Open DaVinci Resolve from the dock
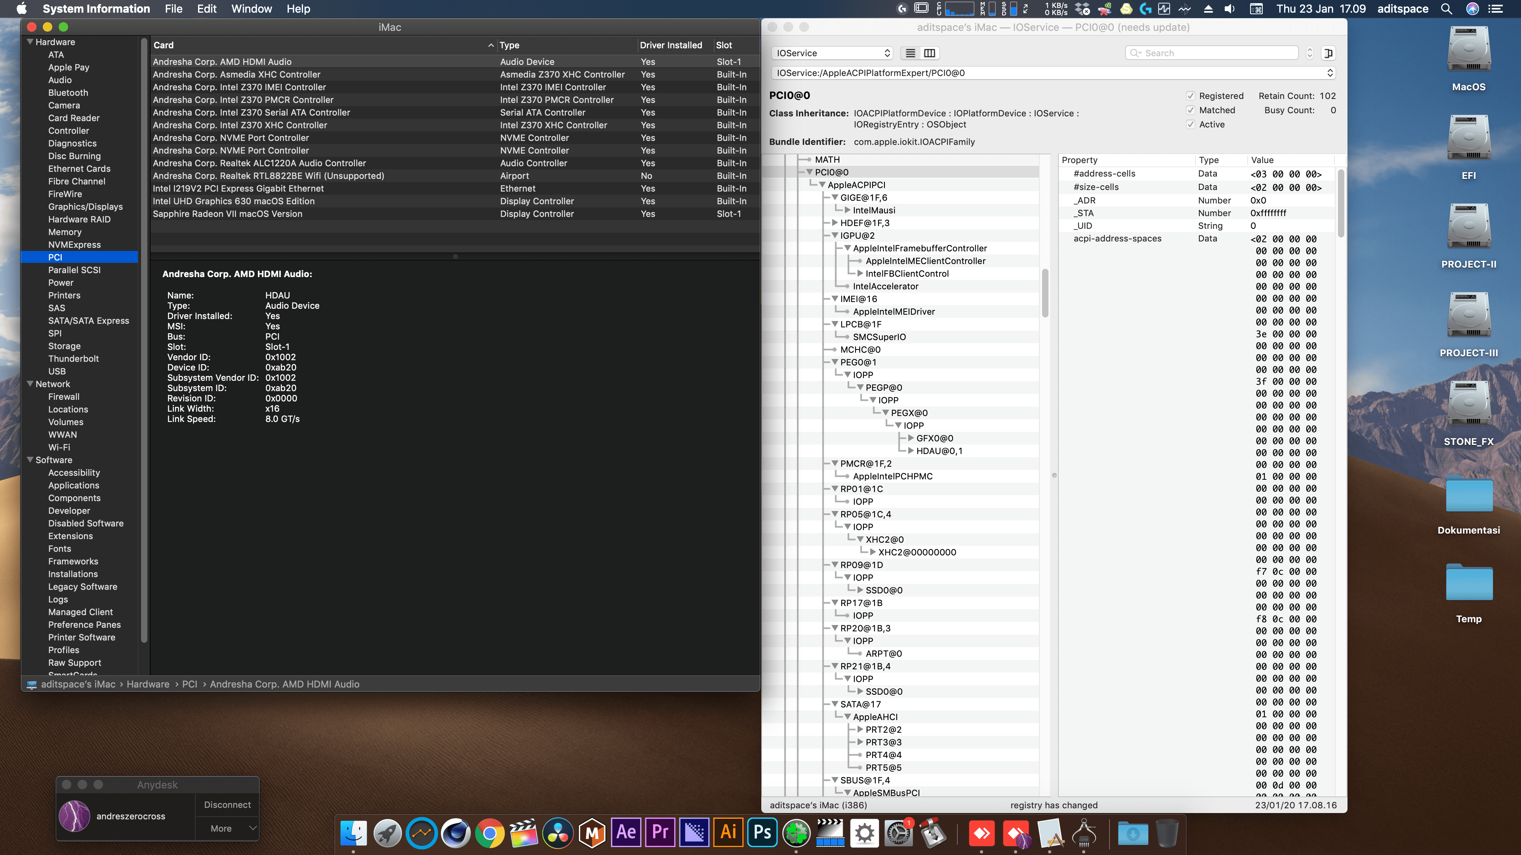This screenshot has height=855, width=1521. (558, 832)
